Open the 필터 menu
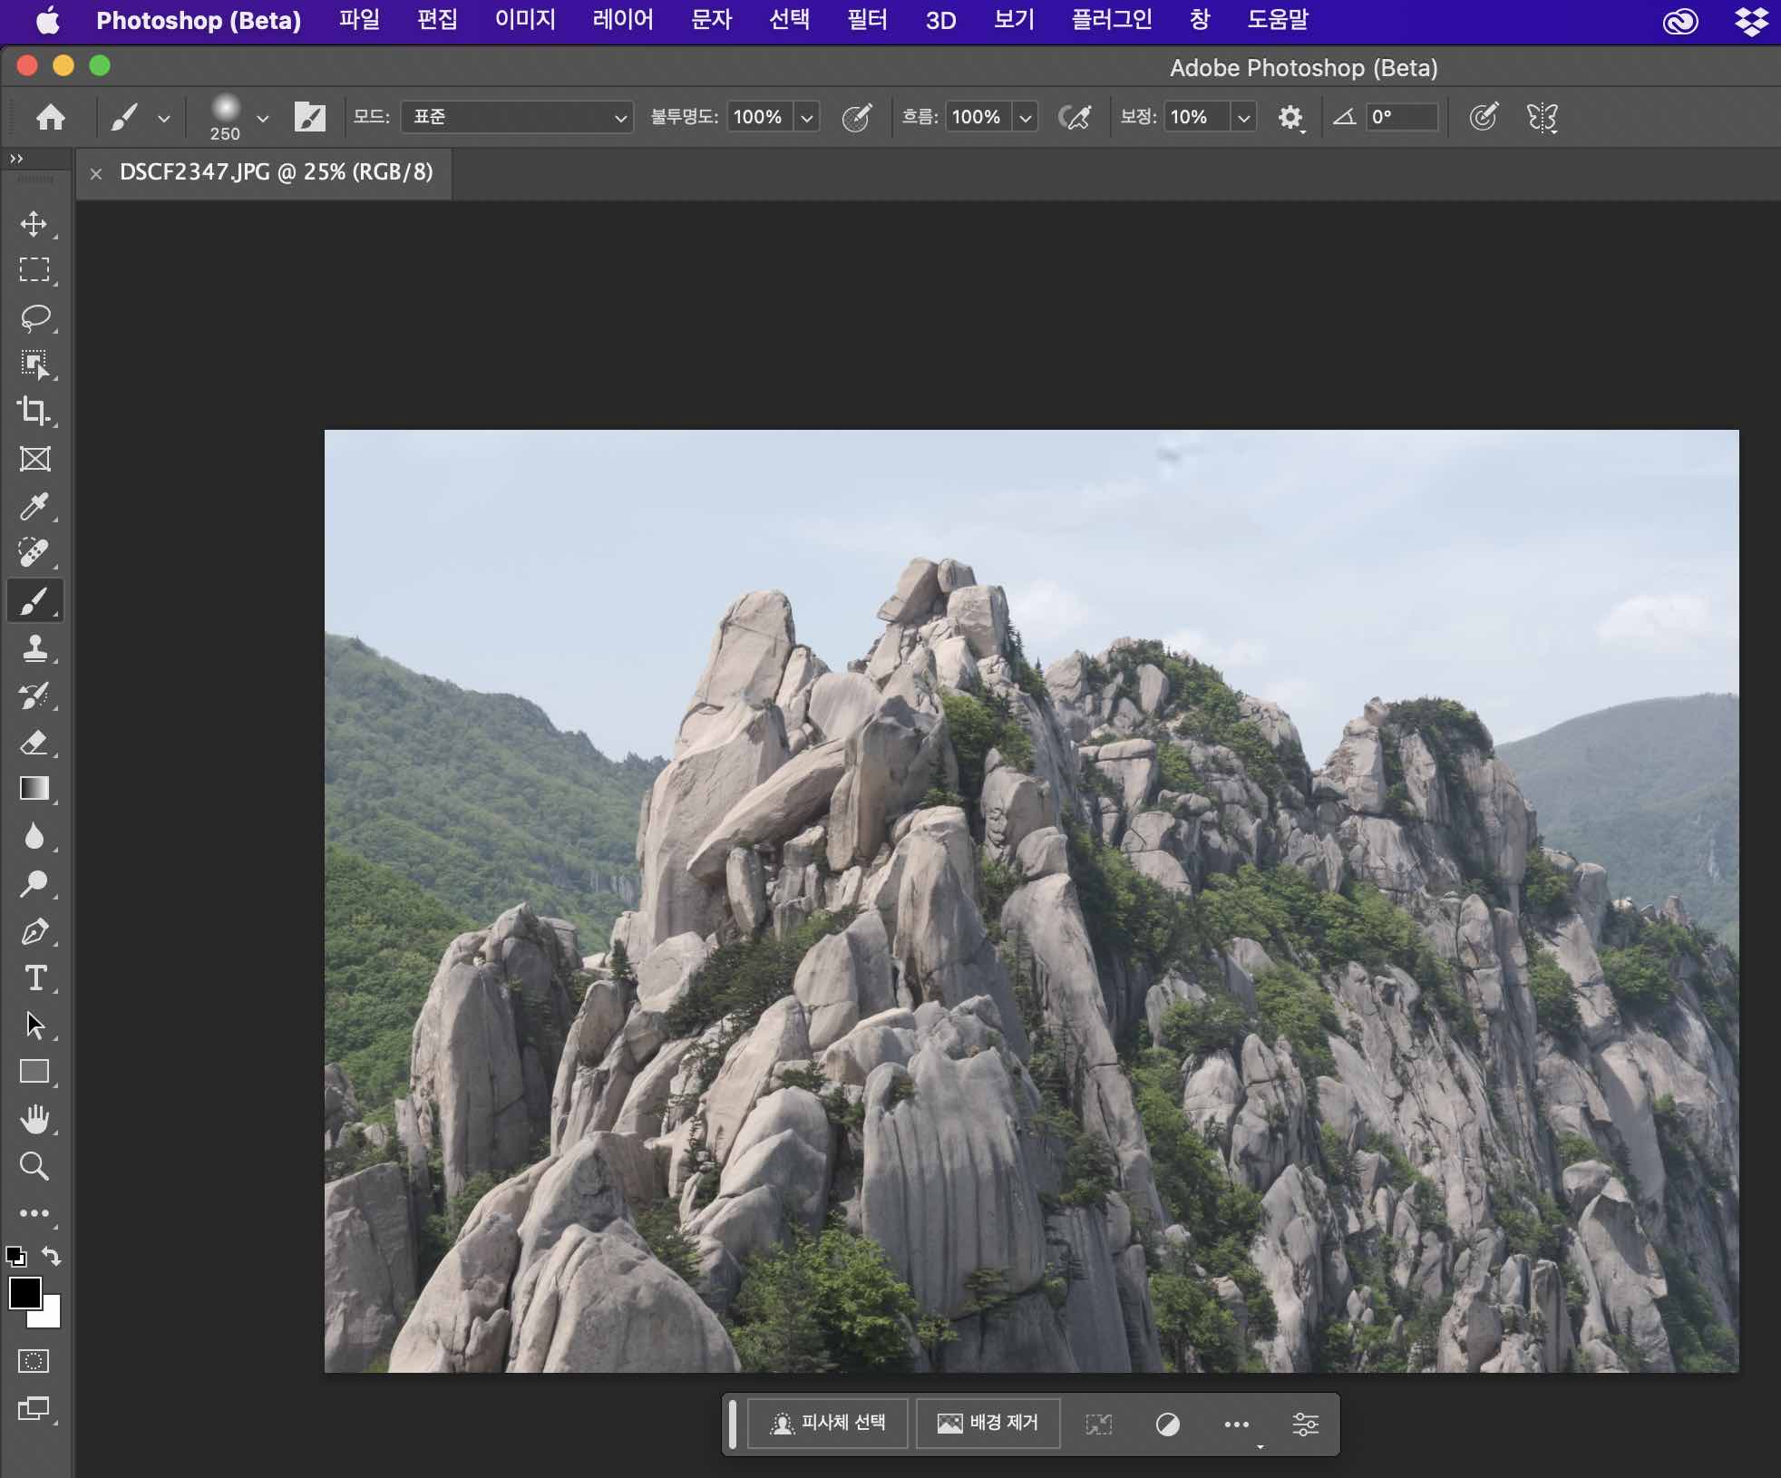Image resolution: width=1781 pixels, height=1478 pixels. click(867, 20)
